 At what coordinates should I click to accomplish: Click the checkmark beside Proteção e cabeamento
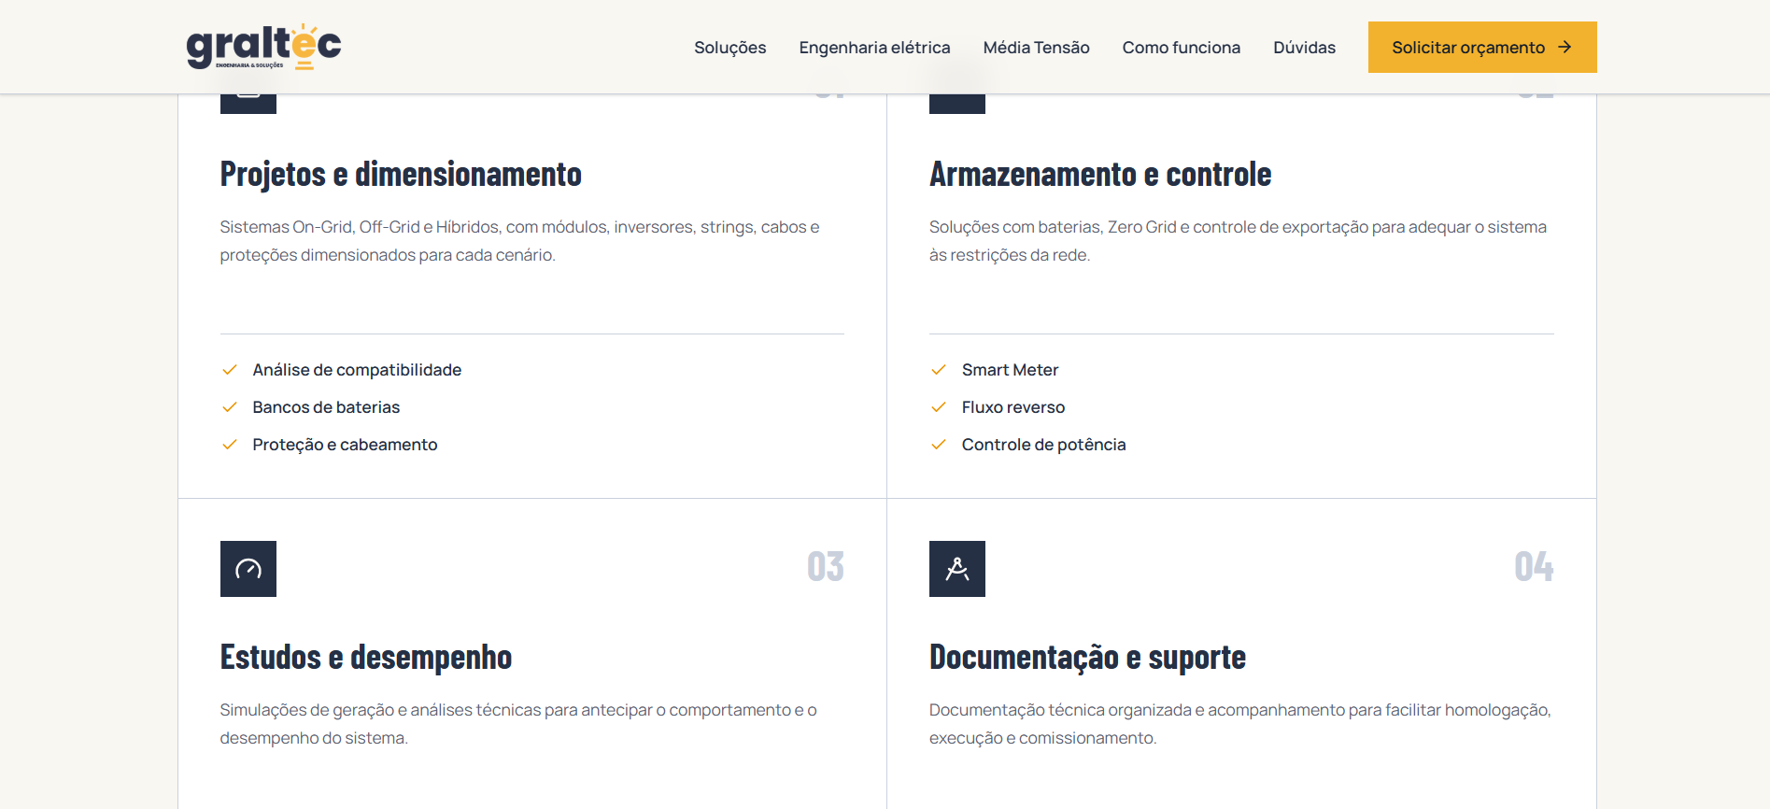click(230, 445)
